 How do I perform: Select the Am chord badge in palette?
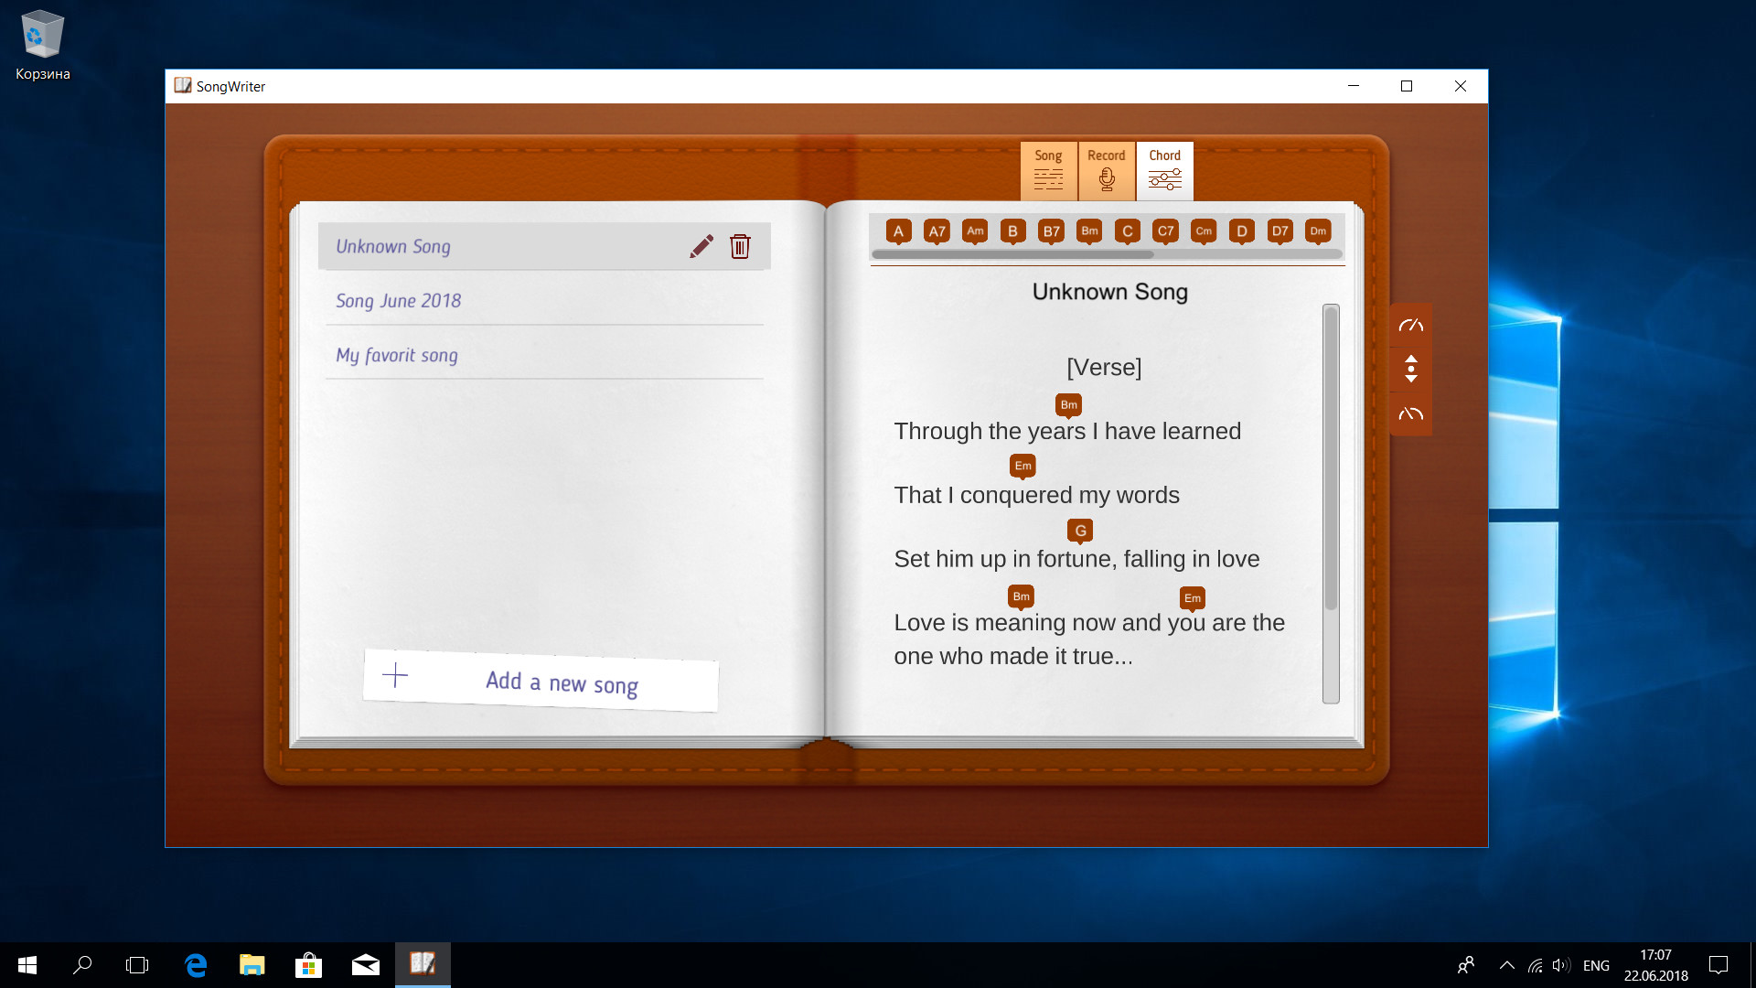tap(975, 231)
